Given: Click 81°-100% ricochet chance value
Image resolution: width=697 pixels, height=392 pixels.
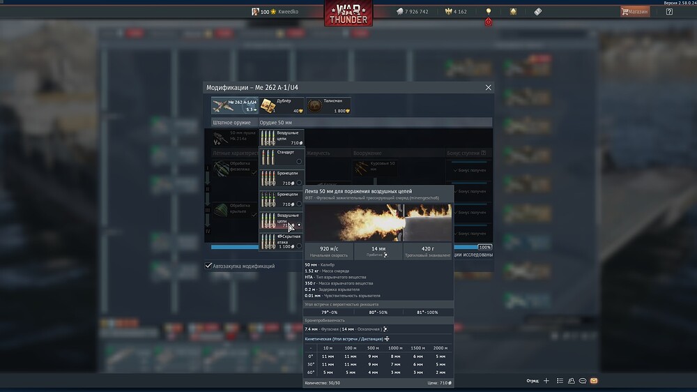Looking at the screenshot, I should coord(427,312).
